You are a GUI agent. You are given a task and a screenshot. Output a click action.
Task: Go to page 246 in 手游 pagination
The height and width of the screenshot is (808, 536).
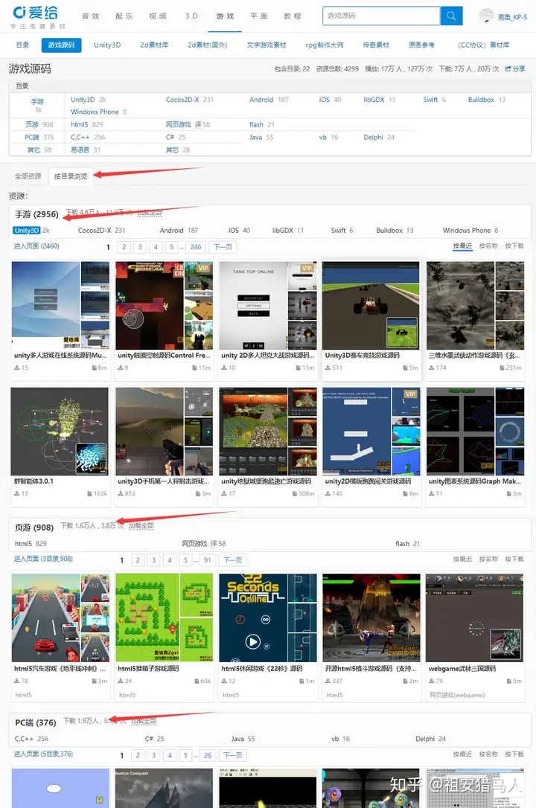click(x=195, y=247)
